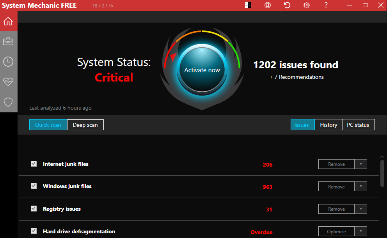
Task: Remove Registry issues
Action: pyautogui.click(x=336, y=209)
